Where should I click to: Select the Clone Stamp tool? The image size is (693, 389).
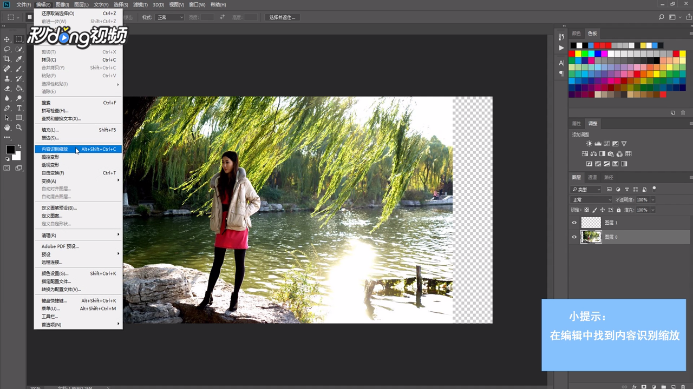[x=7, y=78]
